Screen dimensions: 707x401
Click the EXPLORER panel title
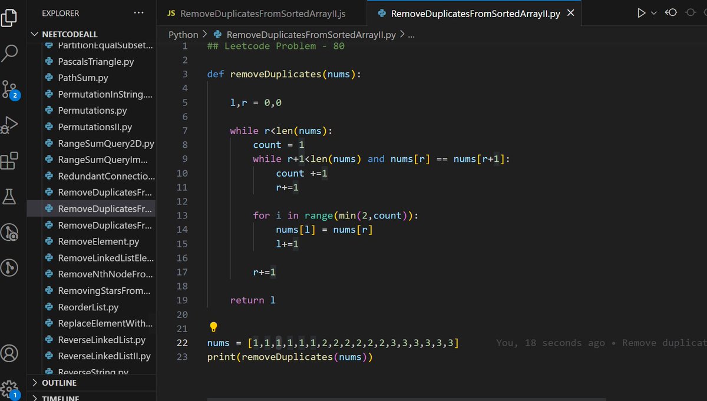click(60, 13)
